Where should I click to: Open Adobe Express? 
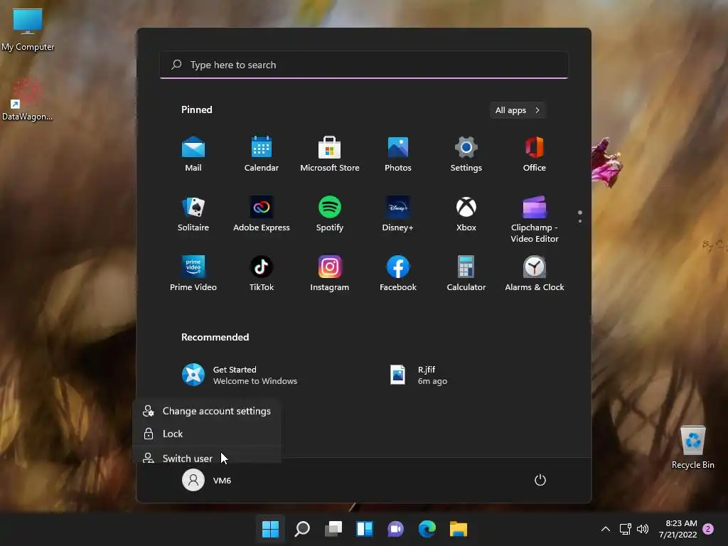point(262,214)
